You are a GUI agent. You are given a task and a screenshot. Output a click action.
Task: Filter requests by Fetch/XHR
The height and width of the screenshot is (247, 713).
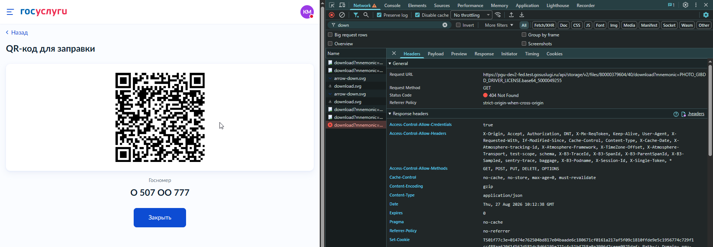[544, 25]
